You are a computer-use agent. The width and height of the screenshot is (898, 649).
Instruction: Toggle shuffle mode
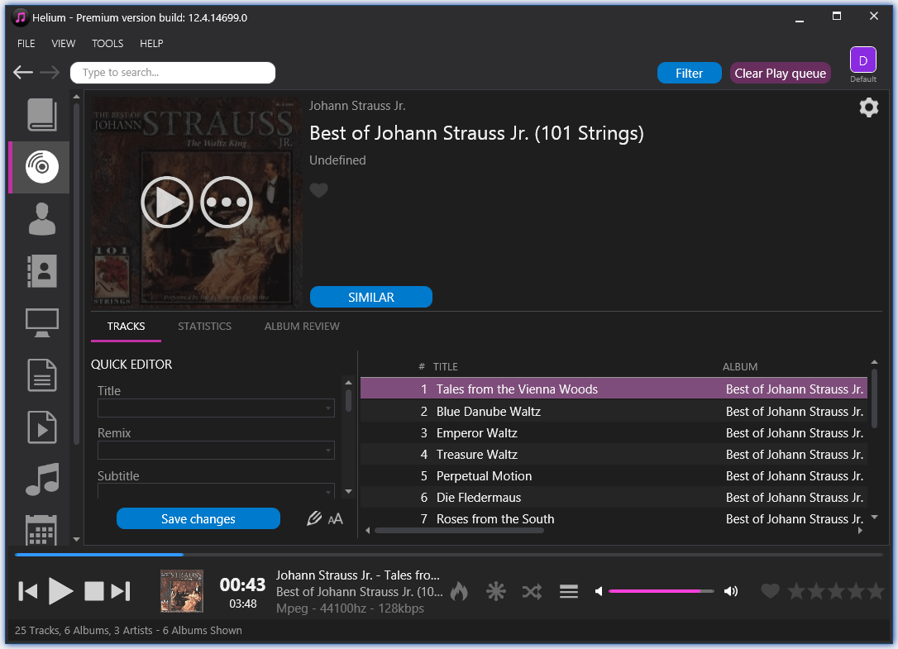pyautogui.click(x=532, y=591)
